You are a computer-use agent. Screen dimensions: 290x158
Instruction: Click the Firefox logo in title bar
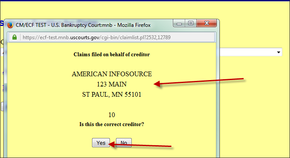click(x=10, y=25)
